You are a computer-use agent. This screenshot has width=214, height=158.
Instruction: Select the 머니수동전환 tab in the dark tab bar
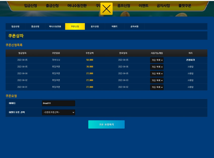[55, 26]
